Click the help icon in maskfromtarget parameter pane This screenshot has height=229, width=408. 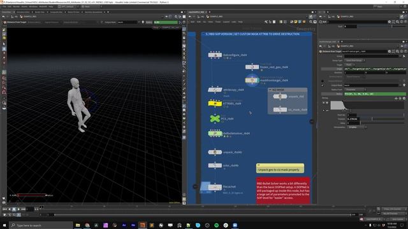click(405, 52)
